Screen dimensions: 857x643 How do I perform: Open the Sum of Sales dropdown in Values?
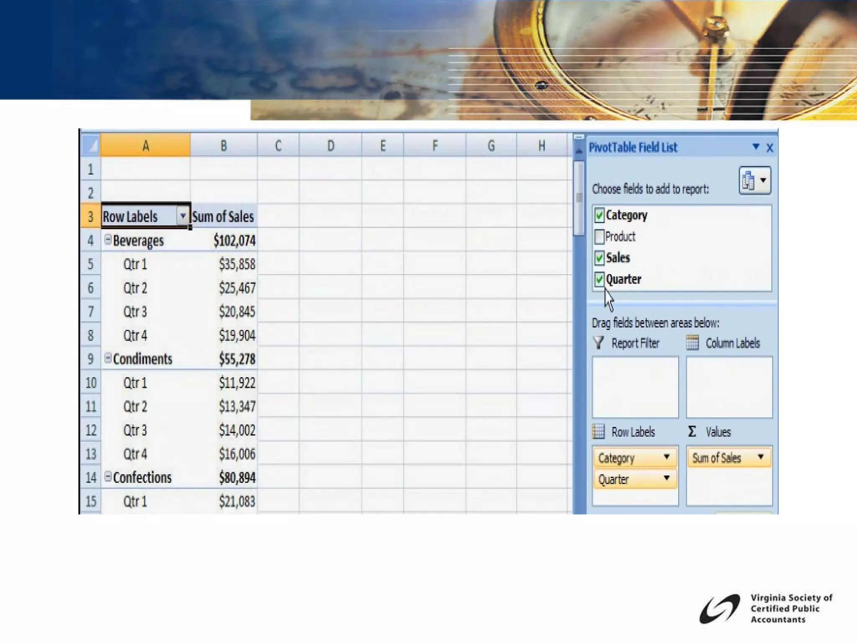pyautogui.click(x=760, y=457)
